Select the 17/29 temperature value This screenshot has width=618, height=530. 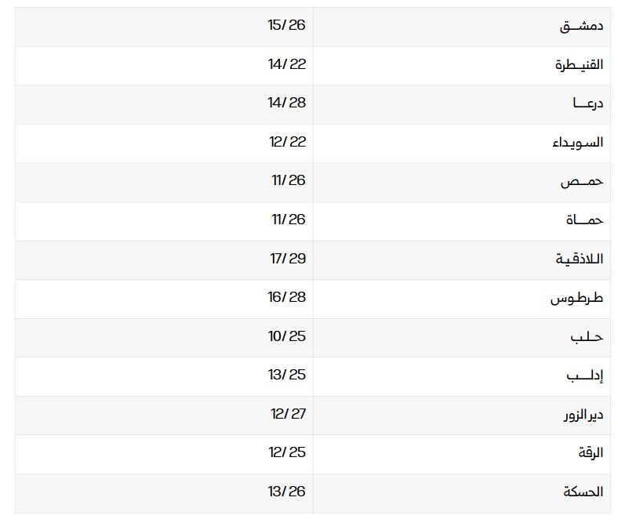coord(287,258)
